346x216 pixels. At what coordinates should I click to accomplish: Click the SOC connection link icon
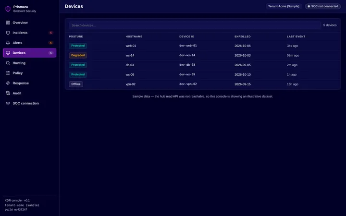tap(8, 103)
